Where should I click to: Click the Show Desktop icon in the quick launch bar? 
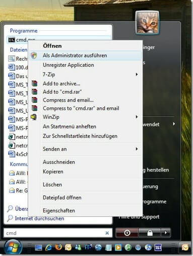38,247
